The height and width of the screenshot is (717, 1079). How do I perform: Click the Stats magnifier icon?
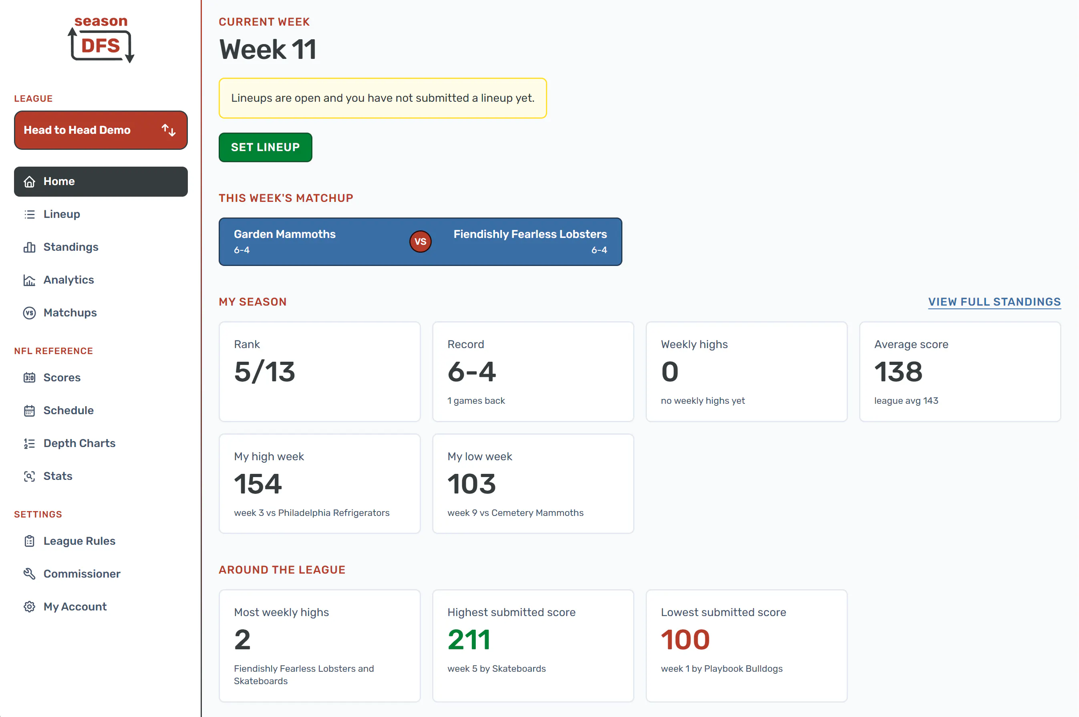pyautogui.click(x=29, y=477)
